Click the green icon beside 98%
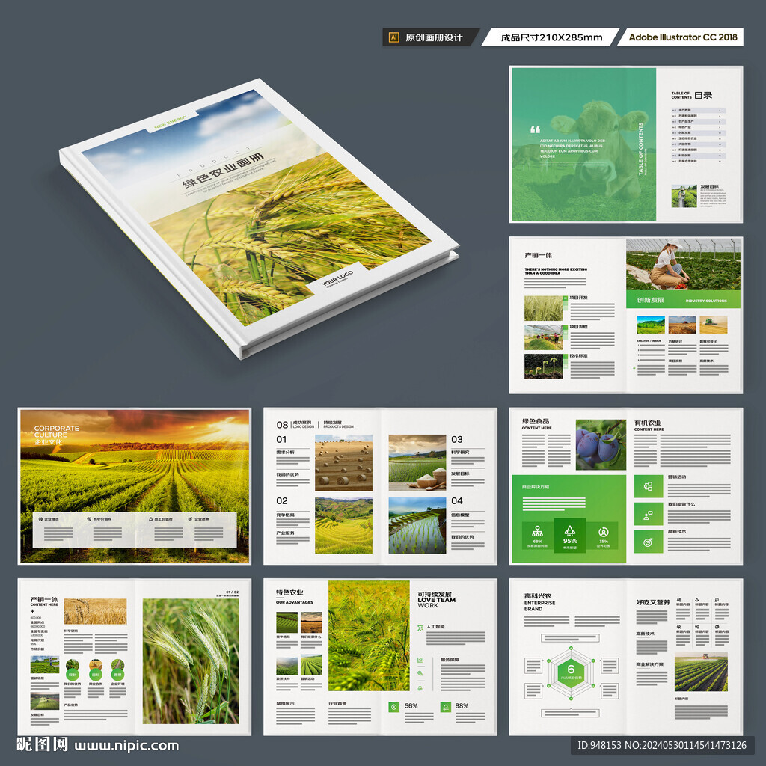This screenshot has width=766, height=766. (446, 706)
